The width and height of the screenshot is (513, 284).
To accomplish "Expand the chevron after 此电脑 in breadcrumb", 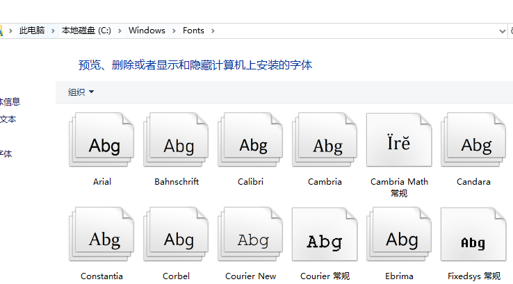I will coord(53,31).
